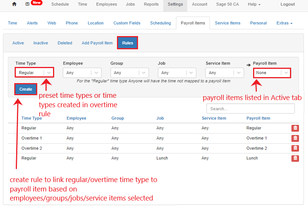Switch to the Custom Fields tab

[127, 23]
